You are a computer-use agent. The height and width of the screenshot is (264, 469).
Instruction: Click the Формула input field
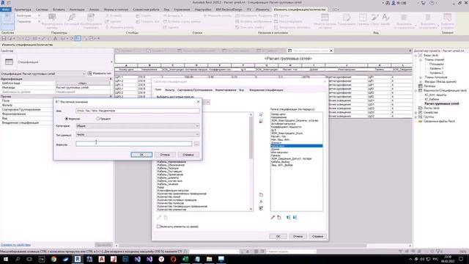133,144
